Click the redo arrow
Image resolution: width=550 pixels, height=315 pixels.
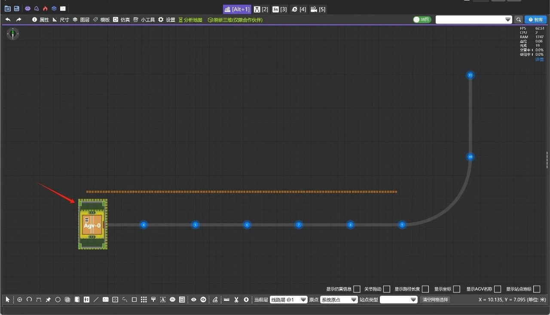pos(18,20)
